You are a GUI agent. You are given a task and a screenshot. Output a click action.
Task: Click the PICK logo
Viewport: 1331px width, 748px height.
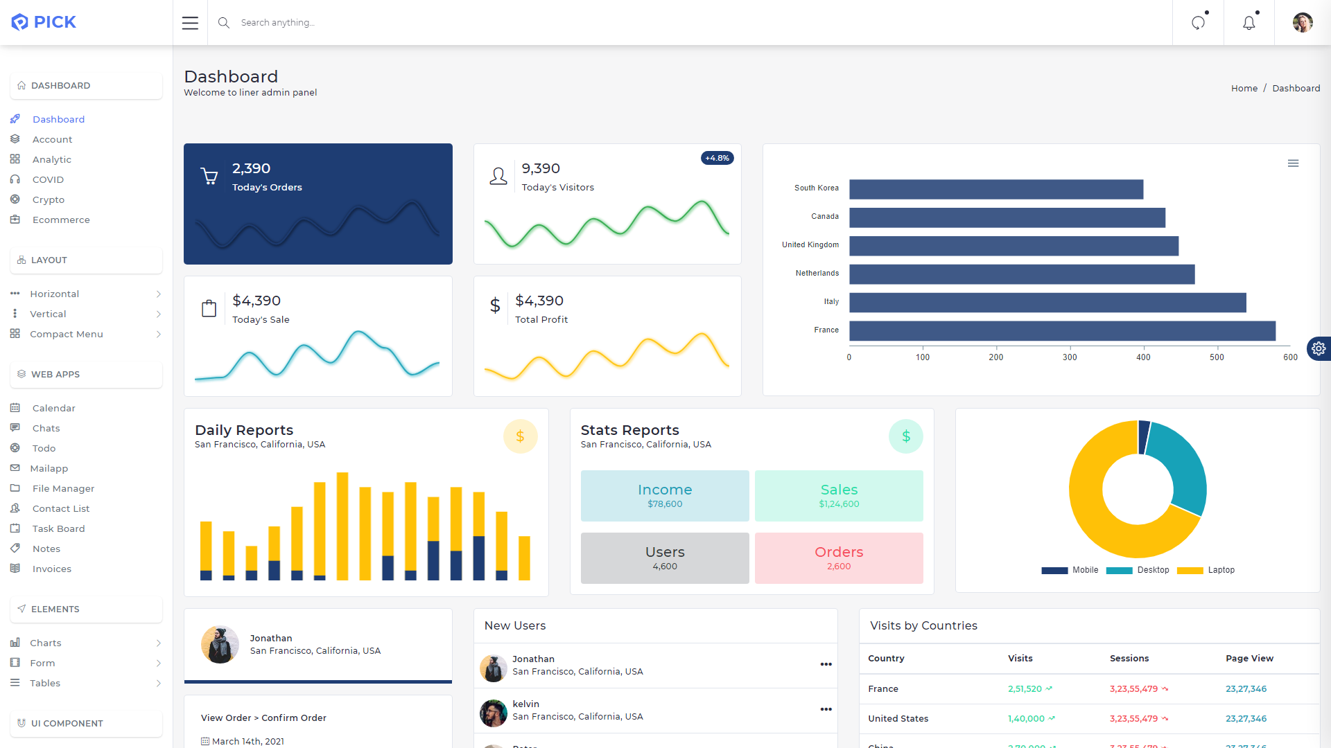(x=44, y=22)
